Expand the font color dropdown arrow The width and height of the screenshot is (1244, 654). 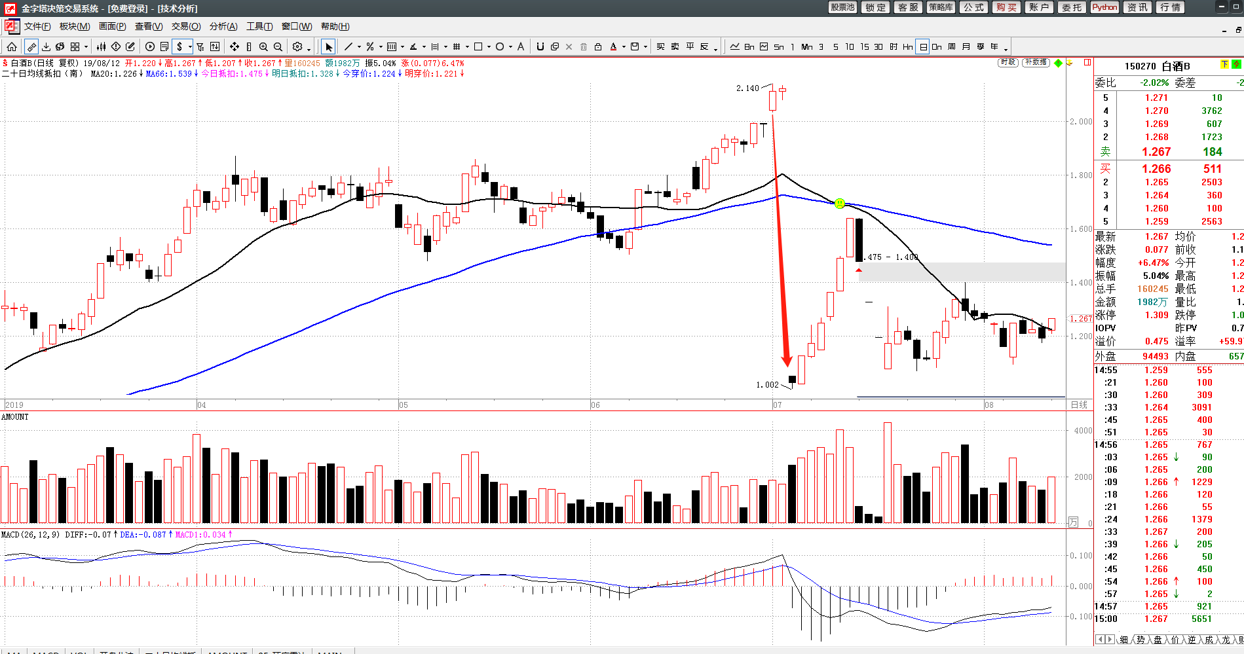[624, 47]
